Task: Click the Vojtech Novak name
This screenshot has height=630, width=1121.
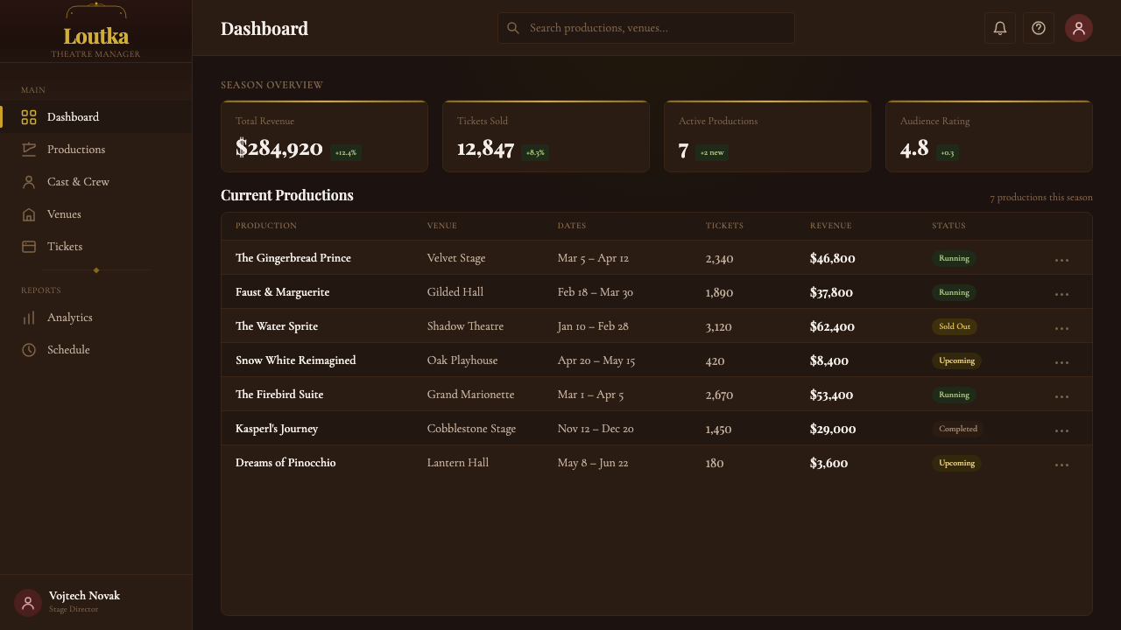Action: coord(84,596)
